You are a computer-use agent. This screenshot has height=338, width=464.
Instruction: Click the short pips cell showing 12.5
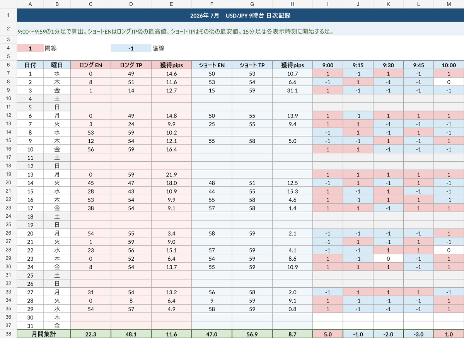(x=292, y=183)
